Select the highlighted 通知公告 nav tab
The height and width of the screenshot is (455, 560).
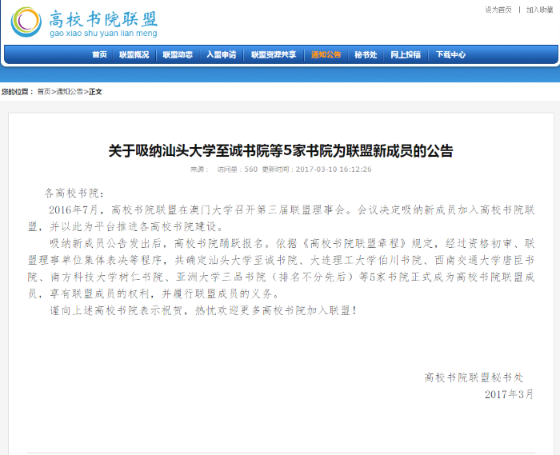point(326,55)
